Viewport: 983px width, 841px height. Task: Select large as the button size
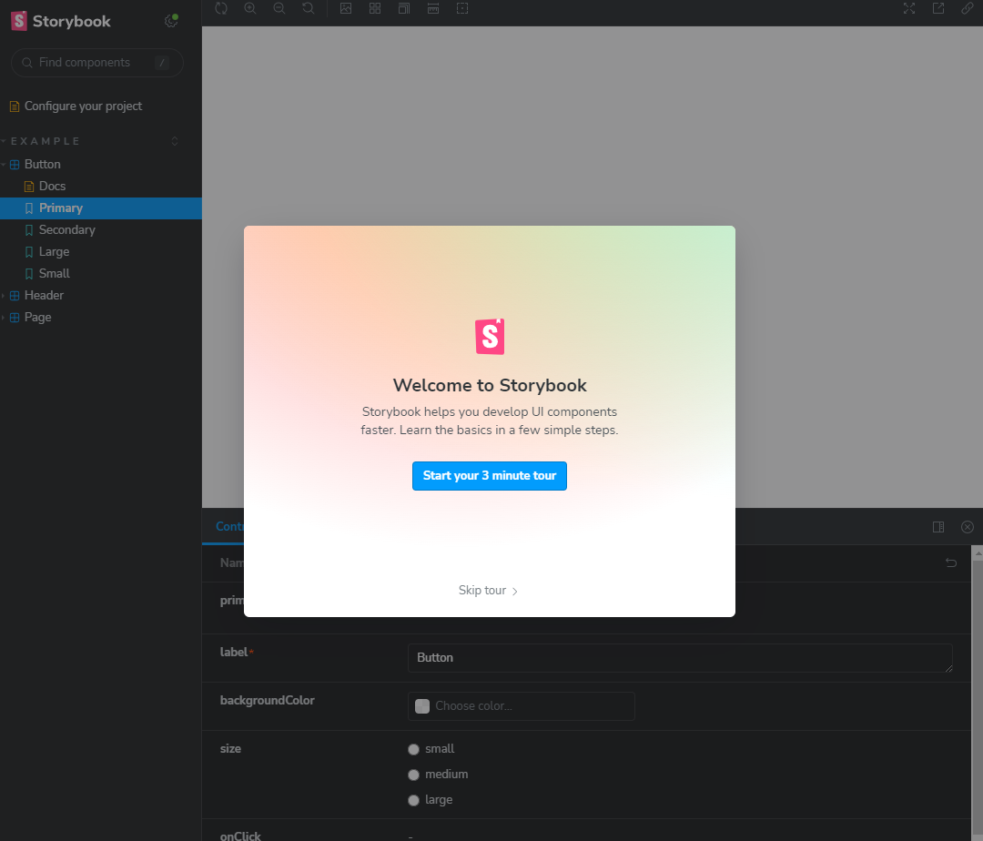(x=413, y=800)
